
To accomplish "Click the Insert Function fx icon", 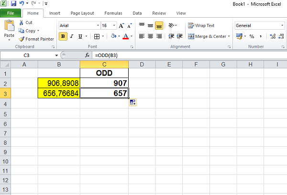I will click(x=87, y=55).
